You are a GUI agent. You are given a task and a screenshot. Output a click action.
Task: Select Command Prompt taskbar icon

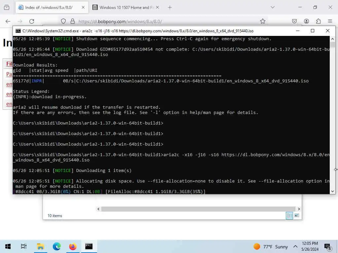pos(89,246)
